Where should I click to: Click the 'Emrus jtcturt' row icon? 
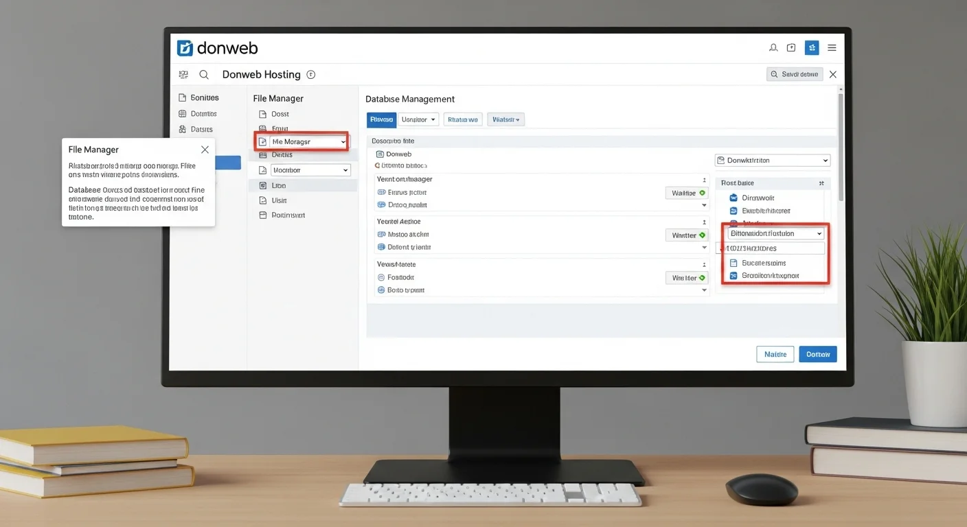(x=382, y=193)
